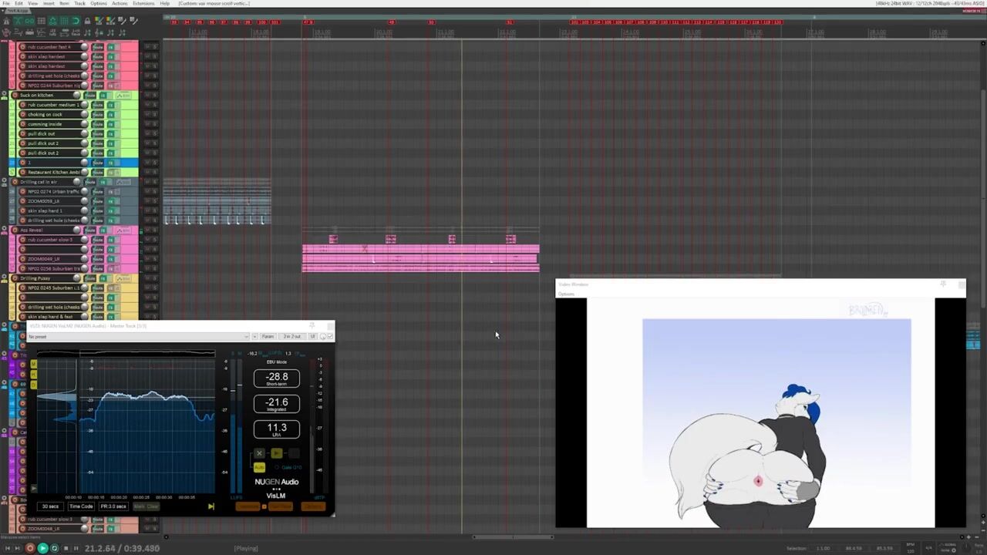Click the VisLM reset X button

click(x=259, y=453)
